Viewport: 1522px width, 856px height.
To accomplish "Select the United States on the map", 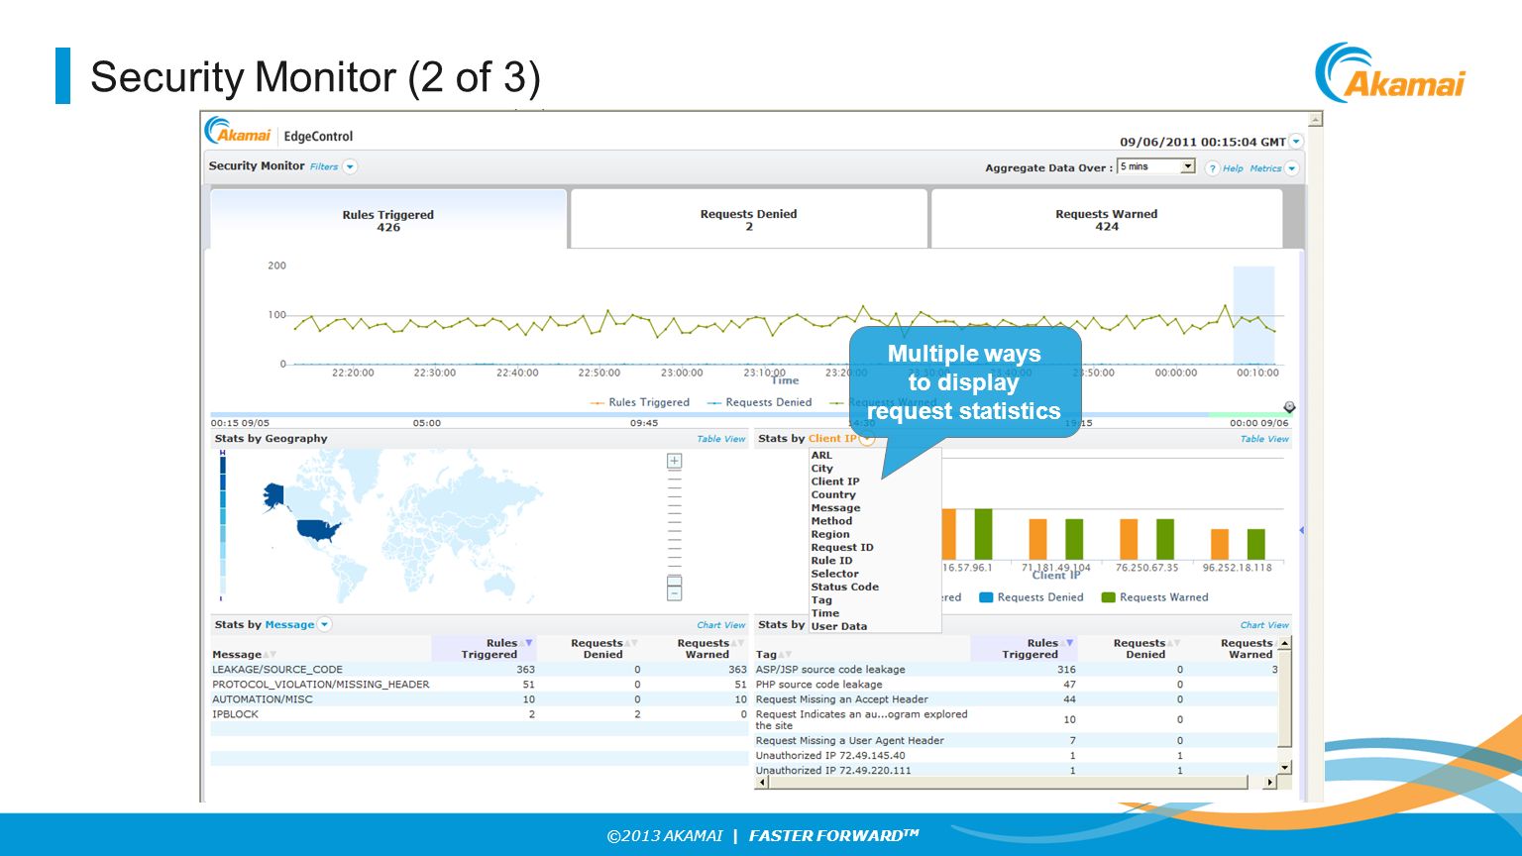I will (x=320, y=530).
